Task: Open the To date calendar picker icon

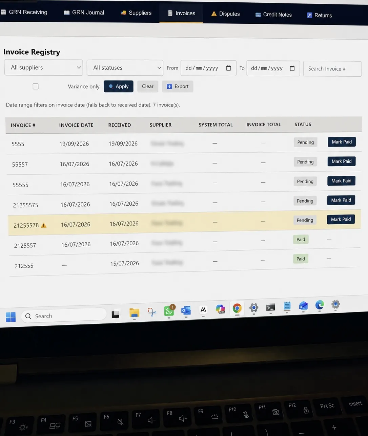Action: 292,68
